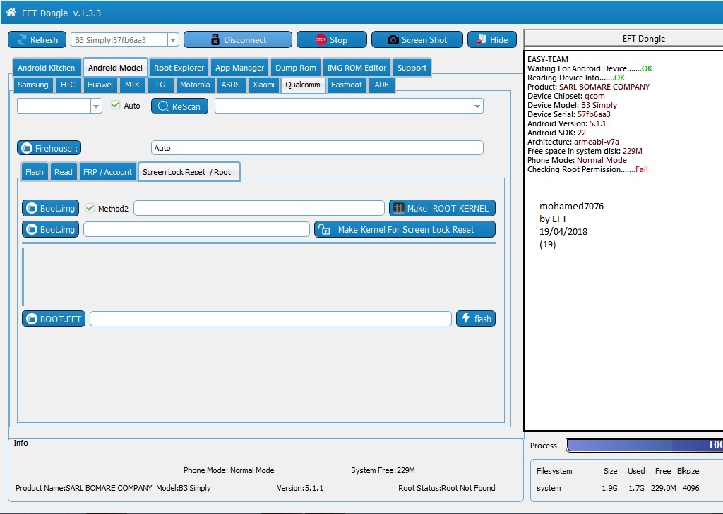Click the screen lock Boot.img path field
This screenshot has height=514, width=723.
click(196, 229)
